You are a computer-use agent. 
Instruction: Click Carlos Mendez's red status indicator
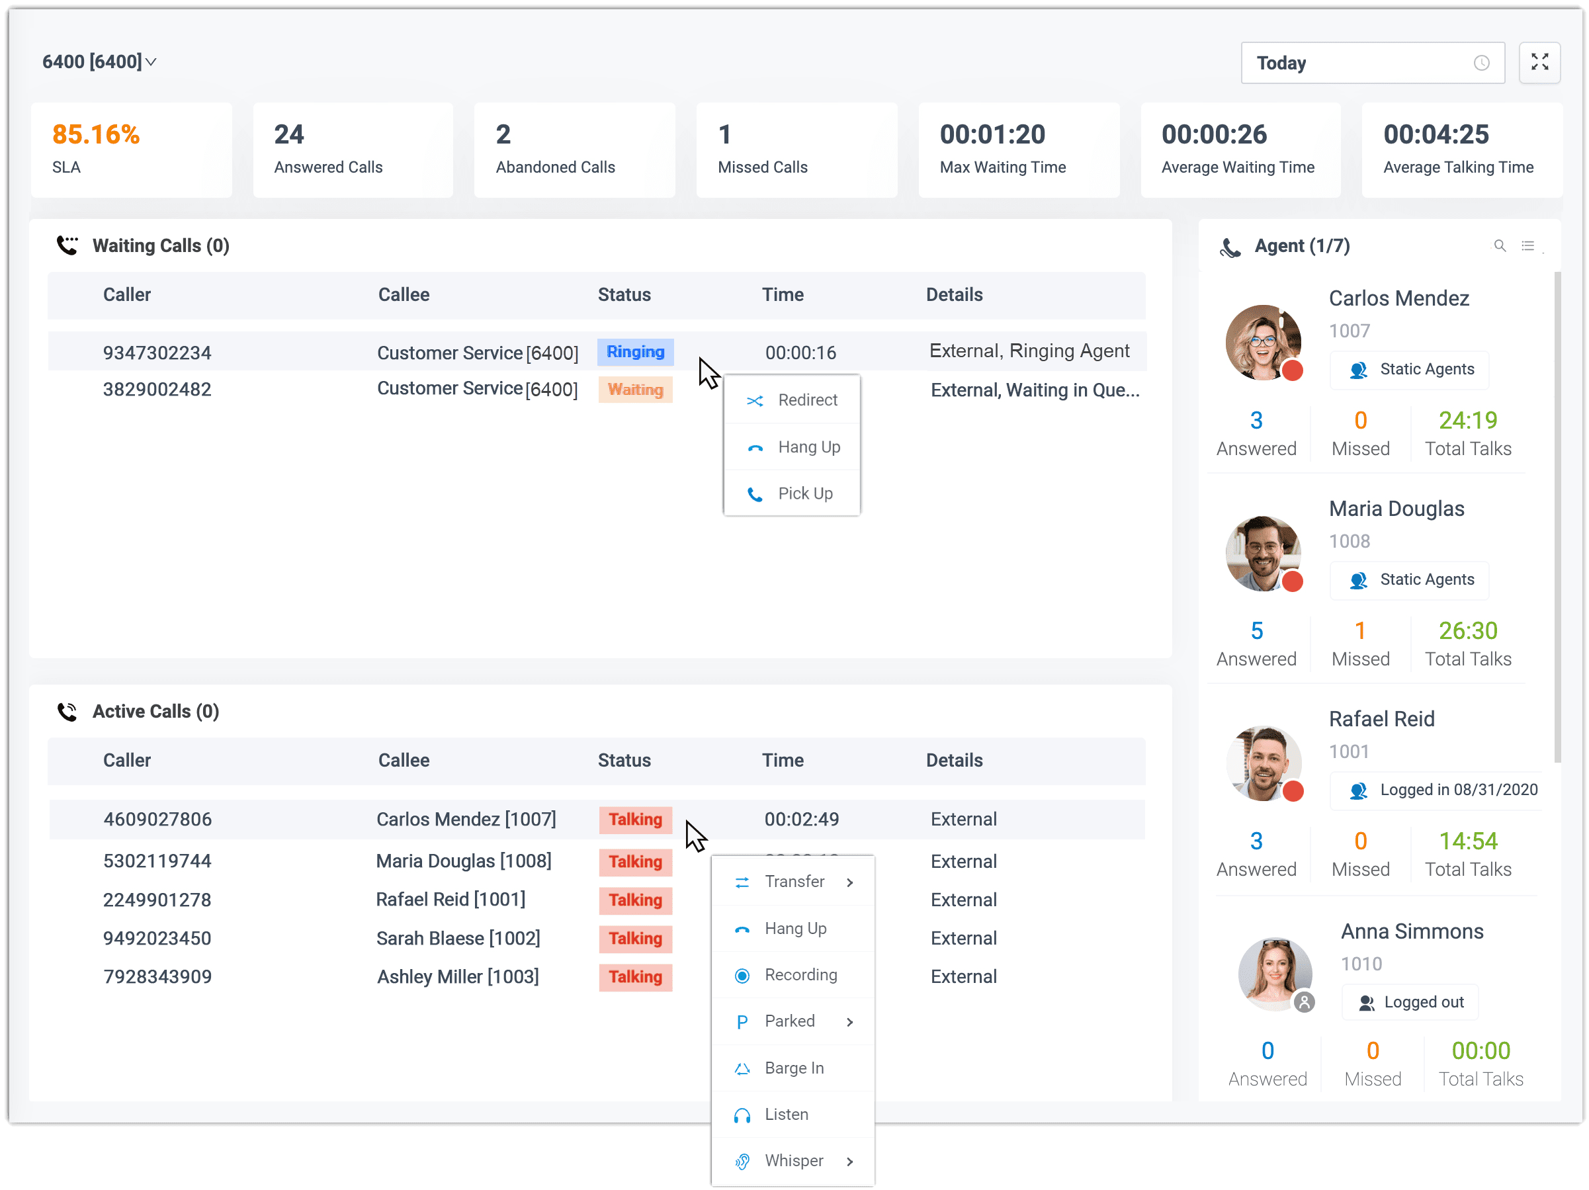(1293, 370)
